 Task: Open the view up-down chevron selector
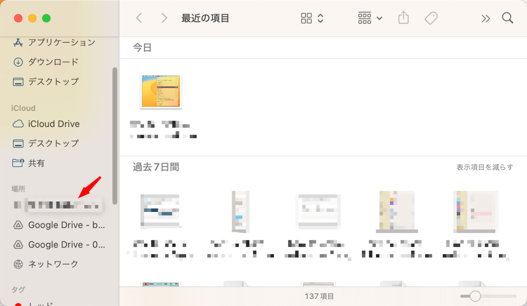(321, 18)
